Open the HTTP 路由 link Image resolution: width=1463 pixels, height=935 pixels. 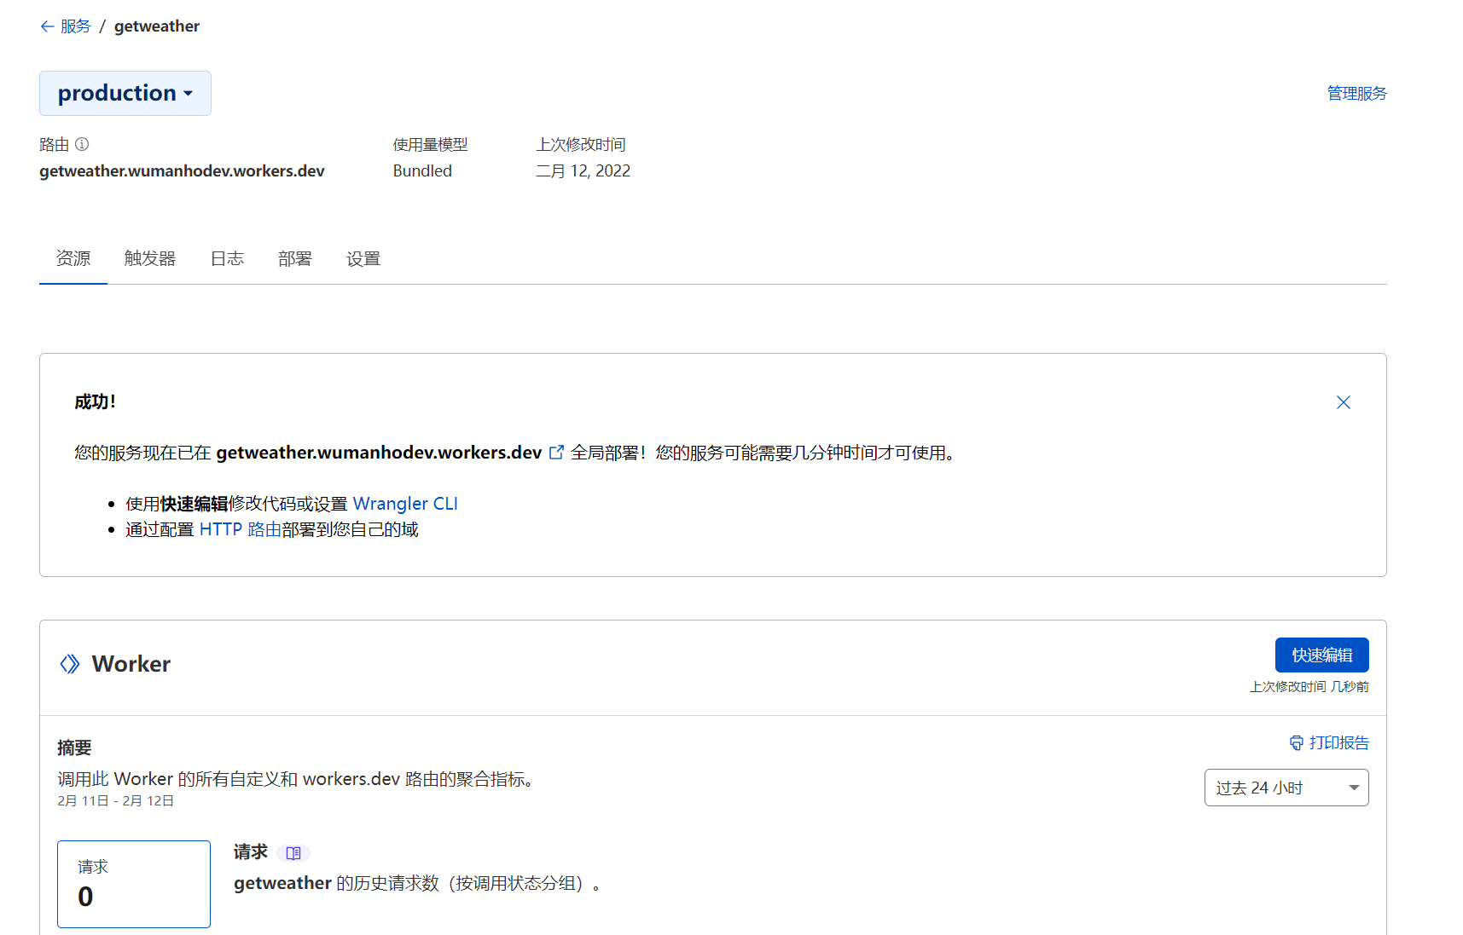pyautogui.click(x=243, y=528)
